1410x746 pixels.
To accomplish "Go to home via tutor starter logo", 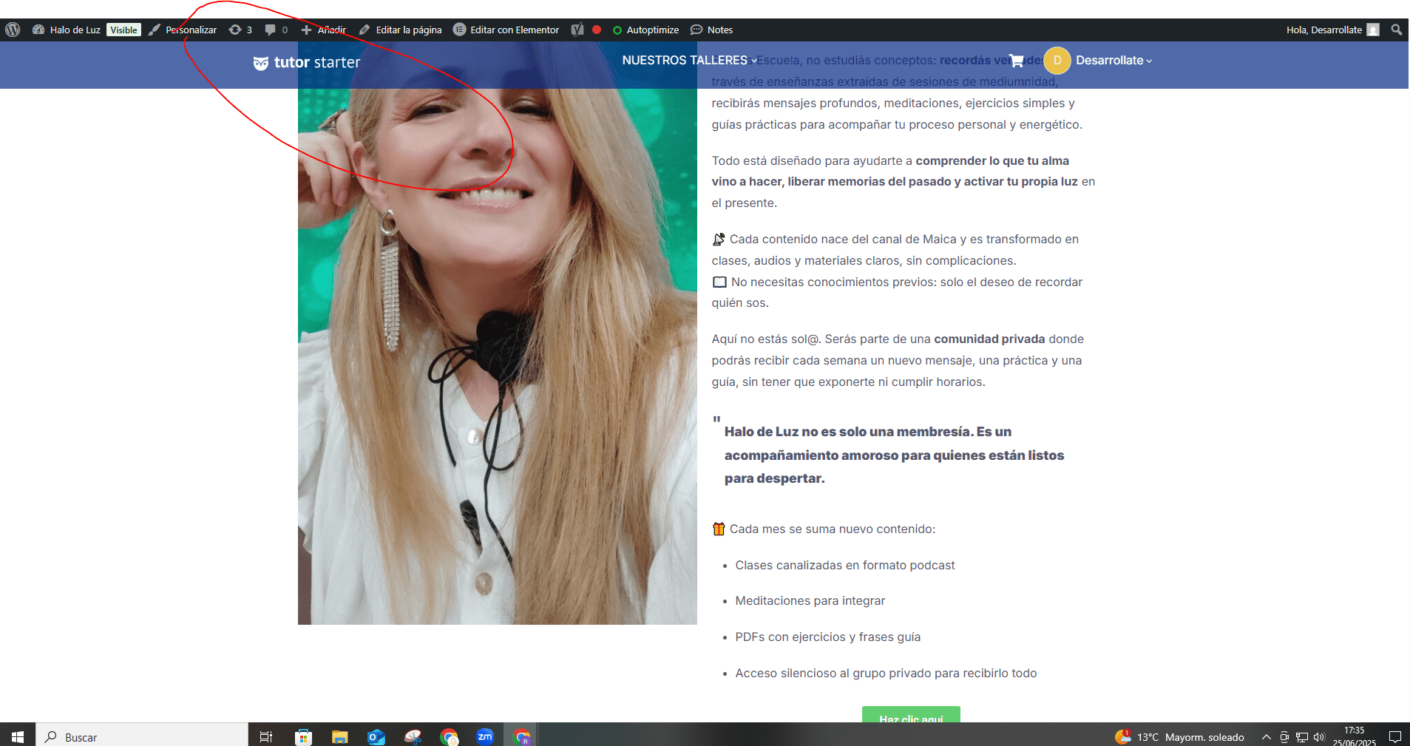I will 307,62.
